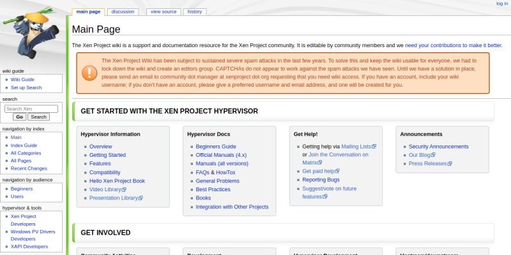Click the Xen panda logo

31,34
